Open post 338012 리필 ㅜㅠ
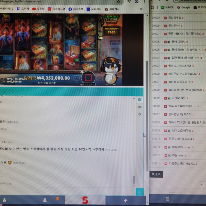This screenshot has height=206, width=206. coord(178,155)
